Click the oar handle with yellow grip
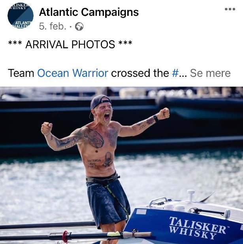Image resolution: width=243 pixels, height=244 pixels. [x=129, y=234]
